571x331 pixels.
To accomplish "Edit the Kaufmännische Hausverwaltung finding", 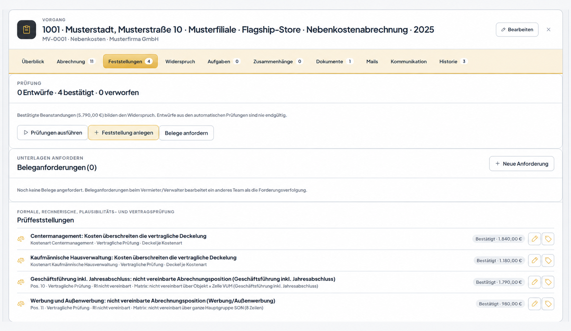I will [x=535, y=260].
